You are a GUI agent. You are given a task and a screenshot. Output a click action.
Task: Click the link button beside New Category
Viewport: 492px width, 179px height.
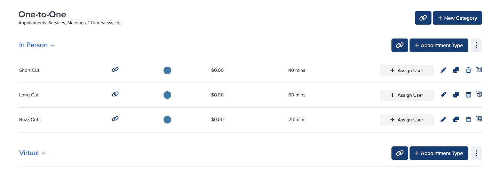[x=423, y=18]
